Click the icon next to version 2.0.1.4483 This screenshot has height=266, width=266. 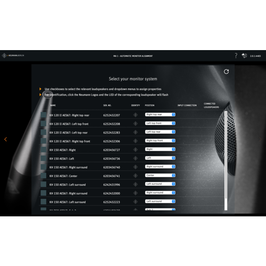(244, 55)
